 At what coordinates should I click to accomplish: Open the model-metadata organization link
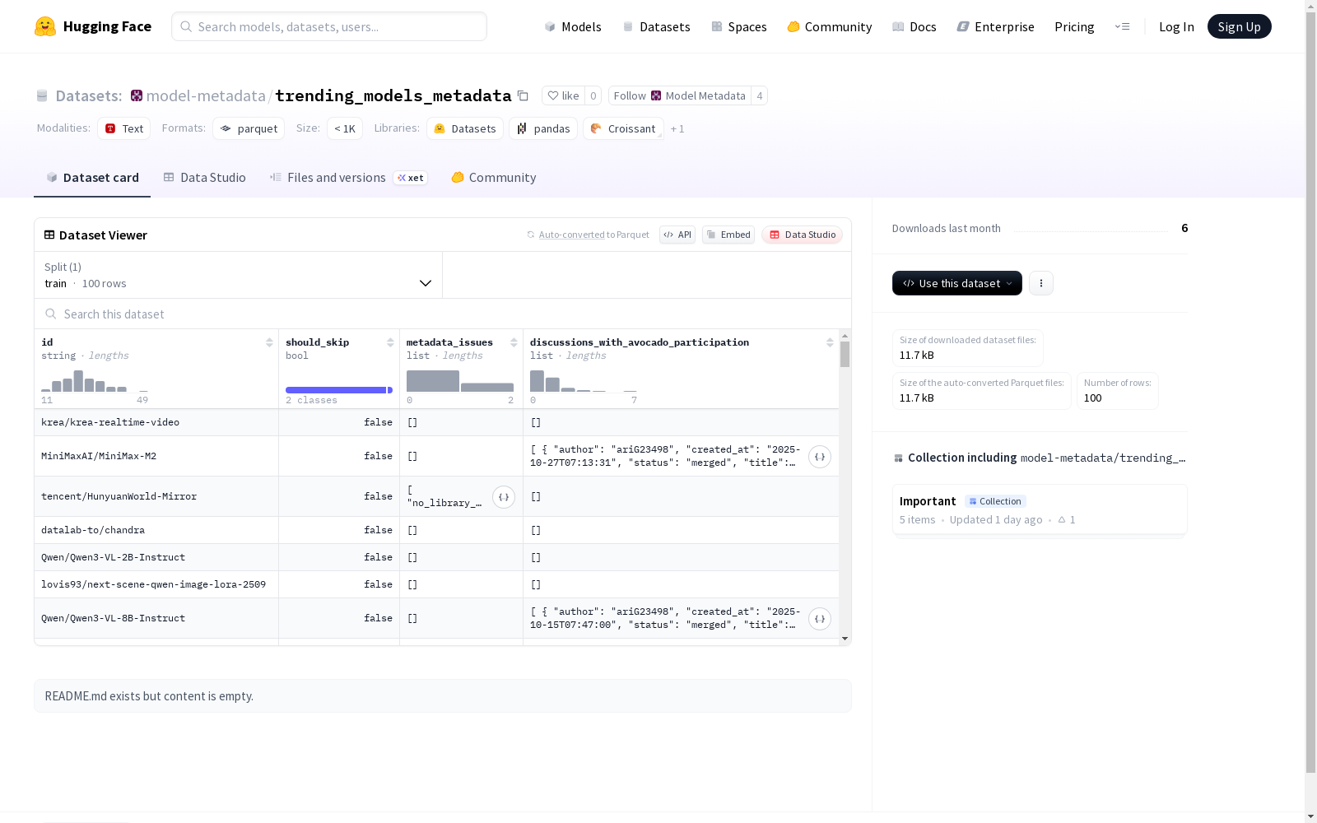206,95
